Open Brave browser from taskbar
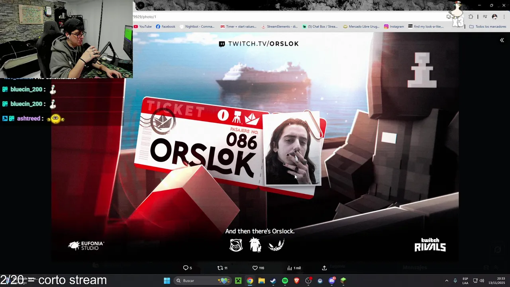510x287 pixels. [296, 281]
